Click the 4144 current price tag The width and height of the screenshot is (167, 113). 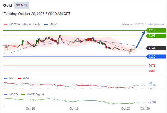156,48
